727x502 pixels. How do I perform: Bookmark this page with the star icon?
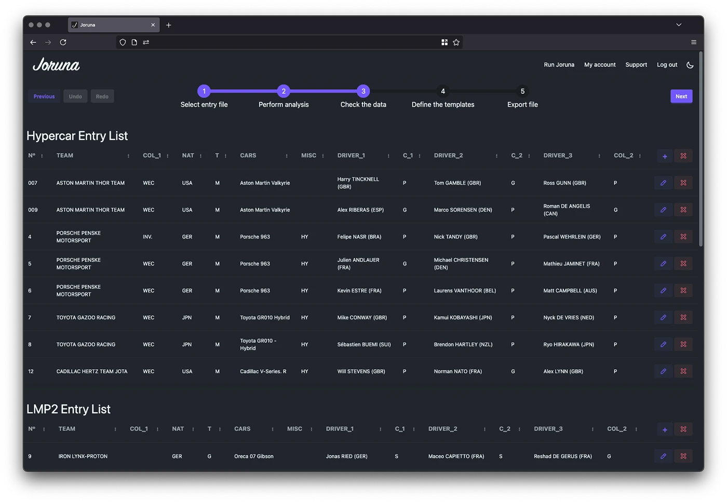tap(456, 43)
